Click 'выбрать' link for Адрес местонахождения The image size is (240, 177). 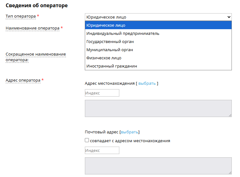click(147, 83)
